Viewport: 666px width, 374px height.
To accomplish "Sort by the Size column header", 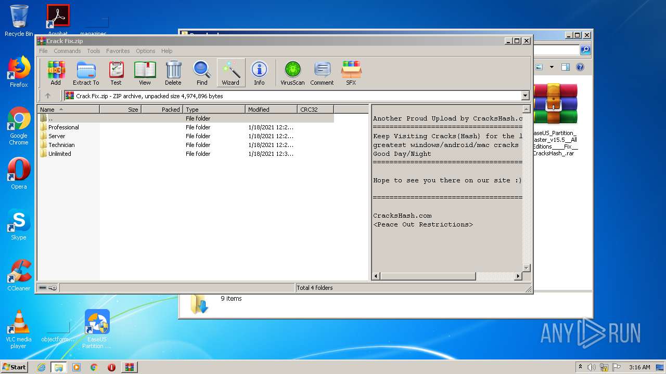I will (120, 109).
